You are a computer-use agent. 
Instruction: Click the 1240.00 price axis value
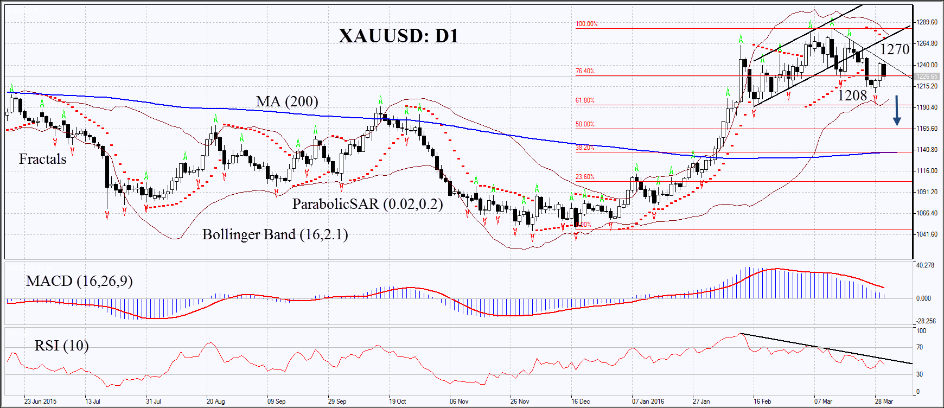click(927, 65)
